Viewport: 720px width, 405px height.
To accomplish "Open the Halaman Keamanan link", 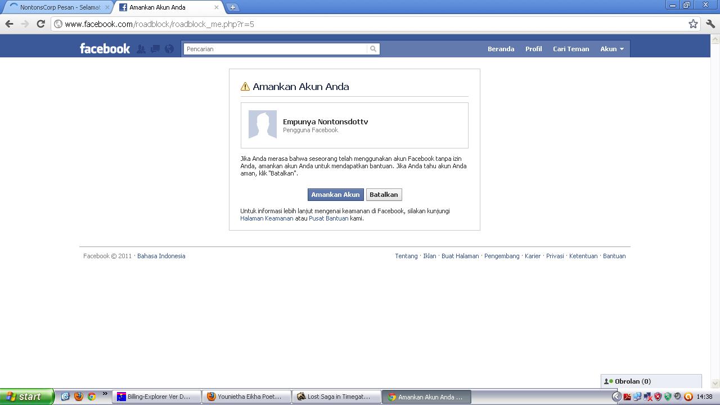I will (x=267, y=218).
